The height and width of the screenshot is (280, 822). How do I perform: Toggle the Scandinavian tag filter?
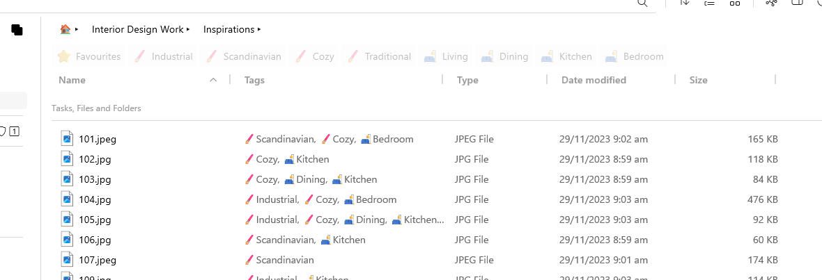point(244,56)
